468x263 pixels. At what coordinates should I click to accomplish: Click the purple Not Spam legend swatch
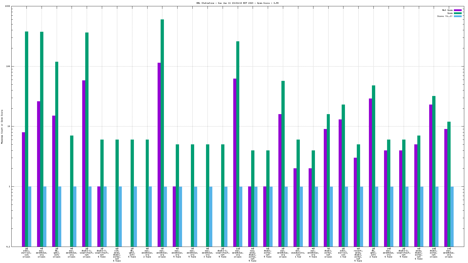458,10
